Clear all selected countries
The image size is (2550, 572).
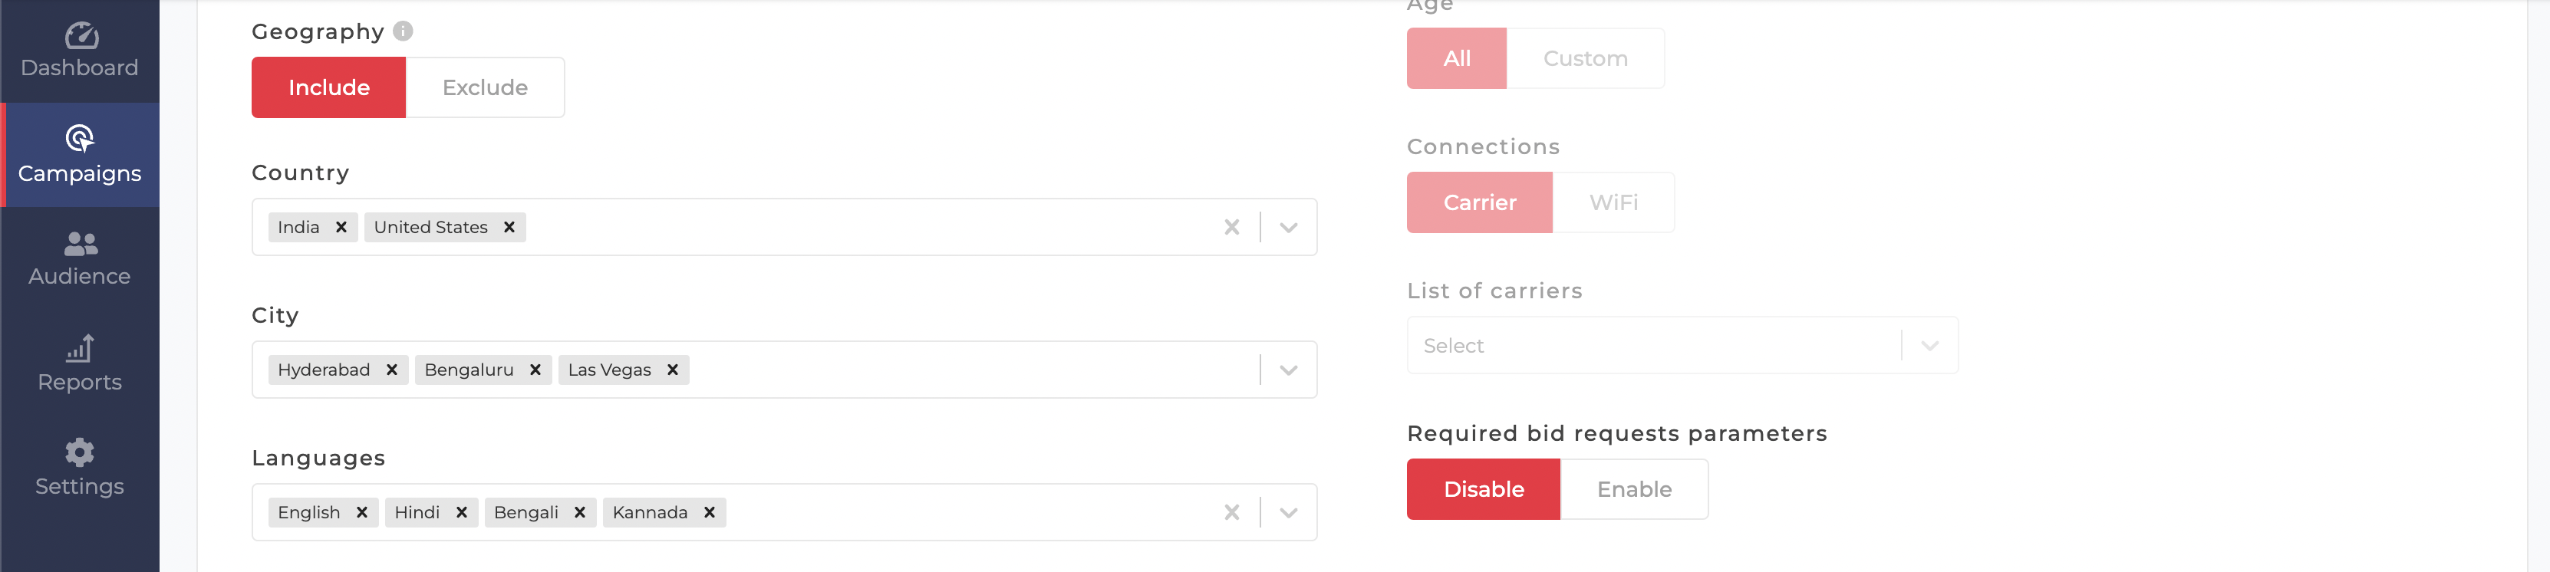[x=1231, y=228]
